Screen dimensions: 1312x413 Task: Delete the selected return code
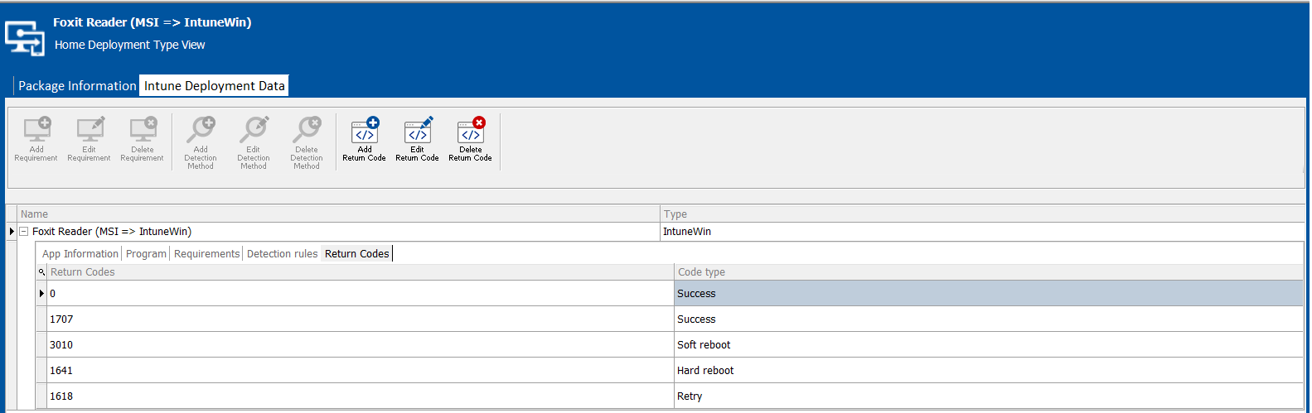point(470,132)
